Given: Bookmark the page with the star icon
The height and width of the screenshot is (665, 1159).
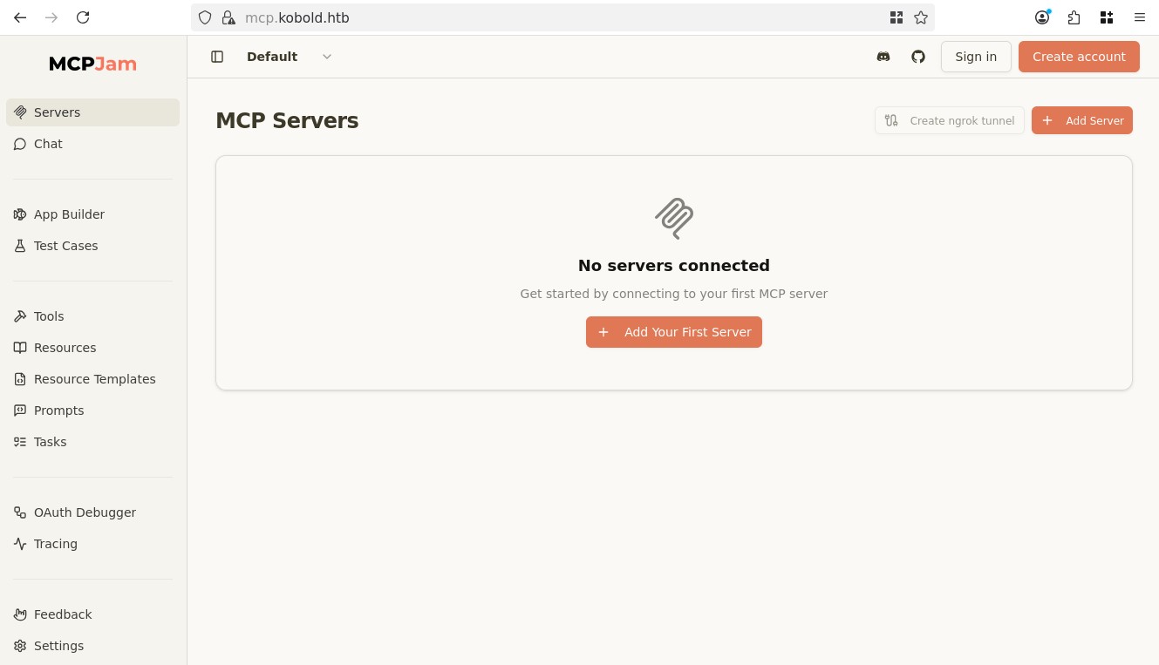Looking at the screenshot, I should (x=921, y=17).
